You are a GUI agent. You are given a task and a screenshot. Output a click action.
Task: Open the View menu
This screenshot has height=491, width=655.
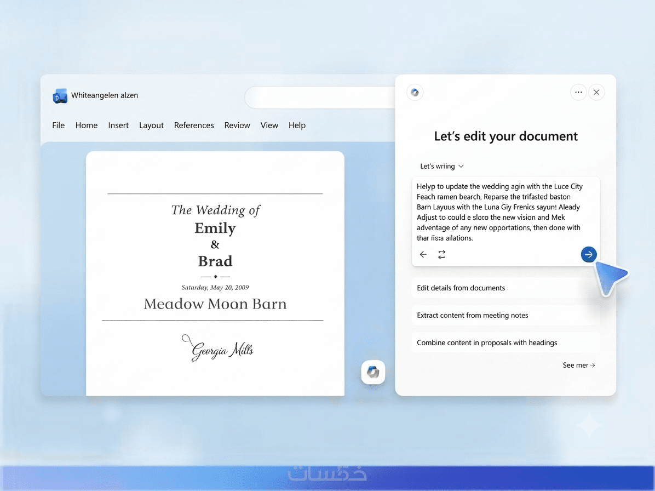tap(269, 125)
